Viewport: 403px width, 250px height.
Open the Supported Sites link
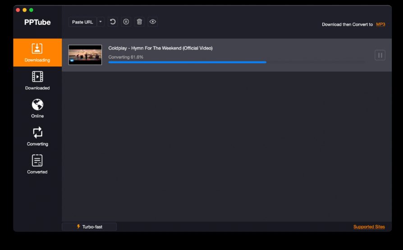(369, 227)
